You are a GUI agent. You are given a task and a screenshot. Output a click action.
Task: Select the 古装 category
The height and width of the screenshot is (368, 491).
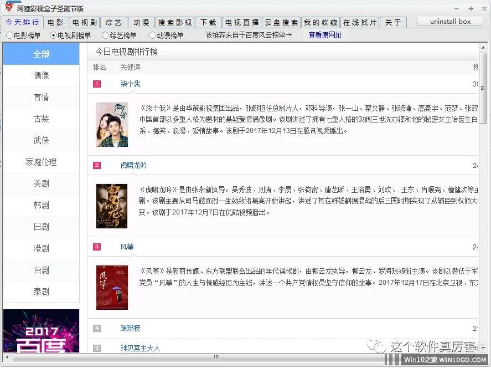pos(42,119)
